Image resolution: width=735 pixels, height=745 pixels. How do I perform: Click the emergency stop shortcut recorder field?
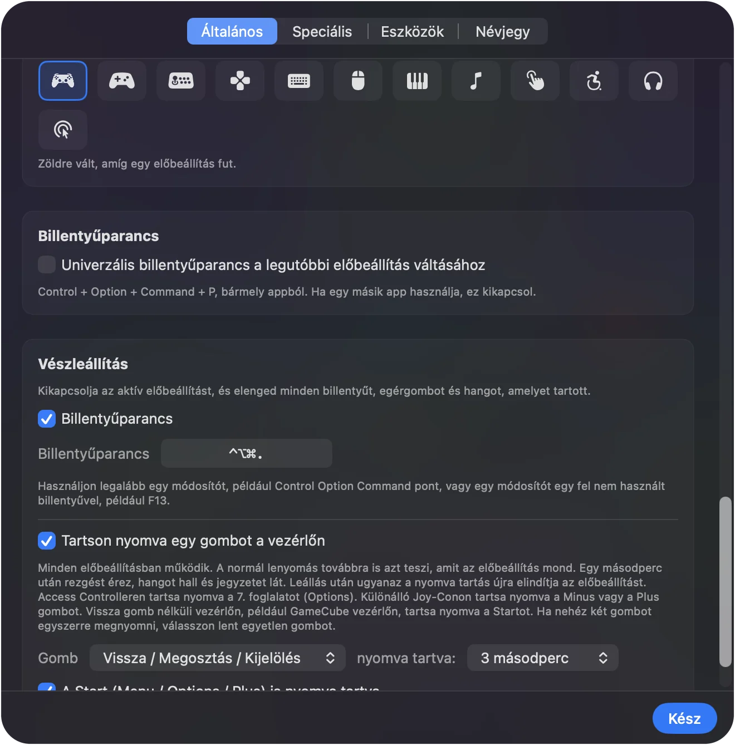247,453
